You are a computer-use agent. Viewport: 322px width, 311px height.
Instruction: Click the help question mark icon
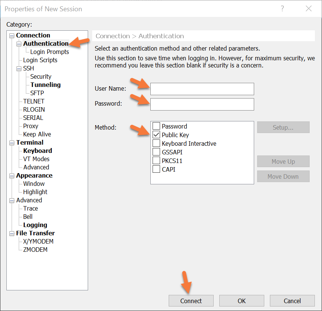pos(282,9)
